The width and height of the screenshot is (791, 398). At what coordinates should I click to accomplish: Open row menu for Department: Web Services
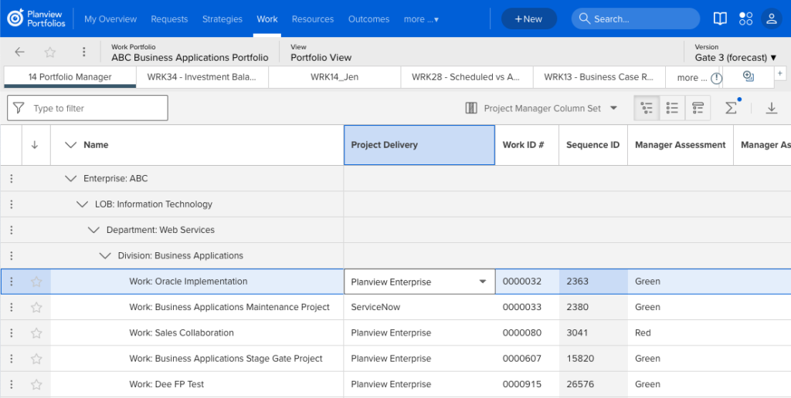point(11,230)
